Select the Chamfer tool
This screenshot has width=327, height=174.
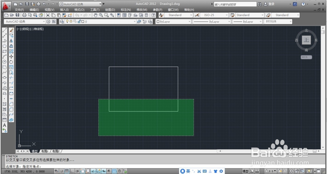click(11, 104)
